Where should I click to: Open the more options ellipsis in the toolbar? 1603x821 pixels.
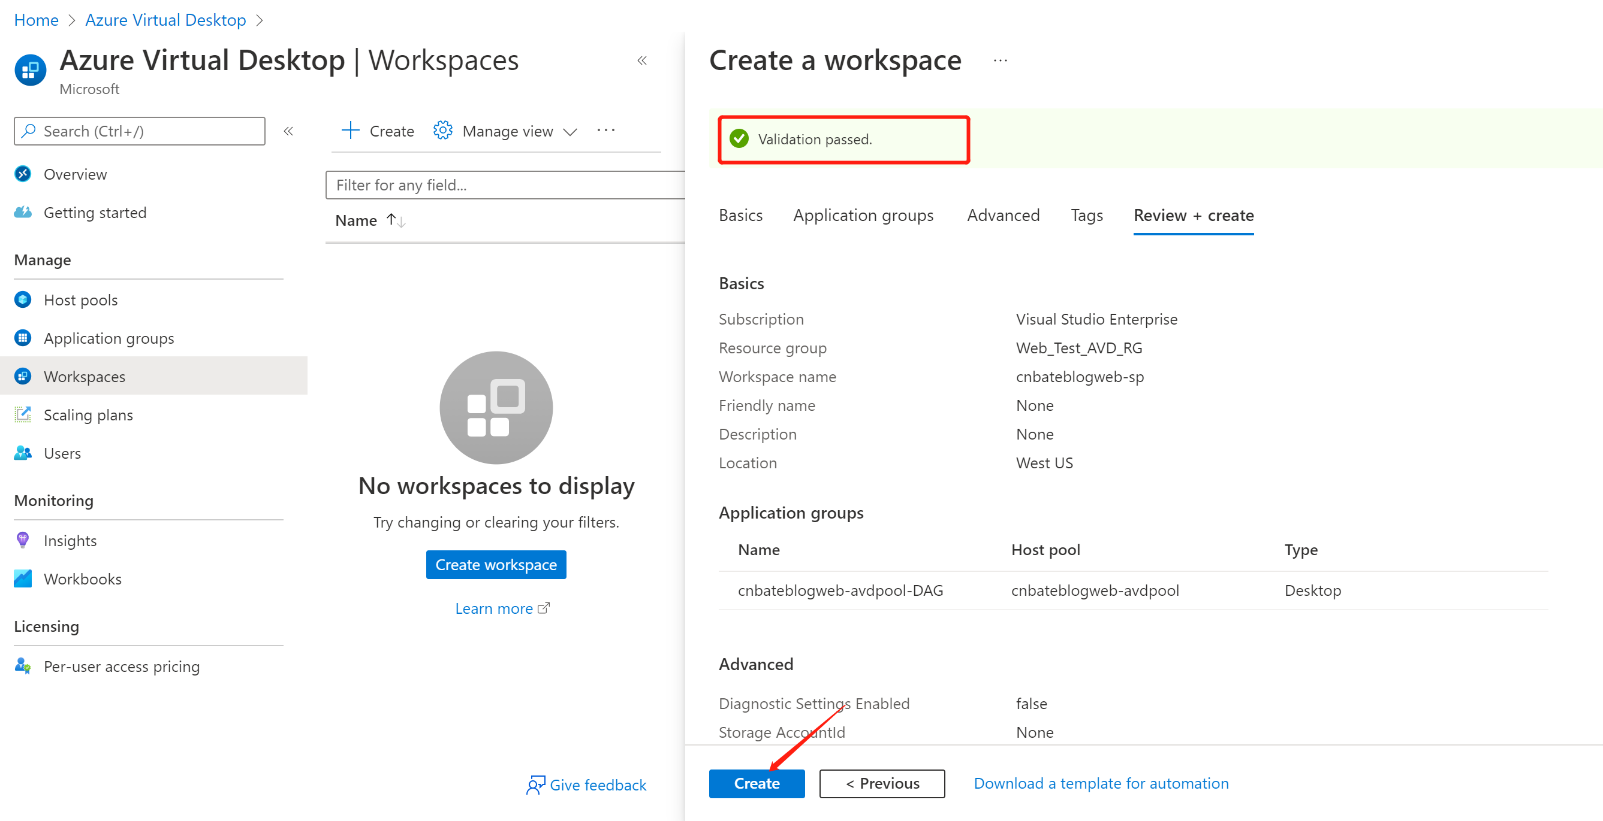point(605,131)
